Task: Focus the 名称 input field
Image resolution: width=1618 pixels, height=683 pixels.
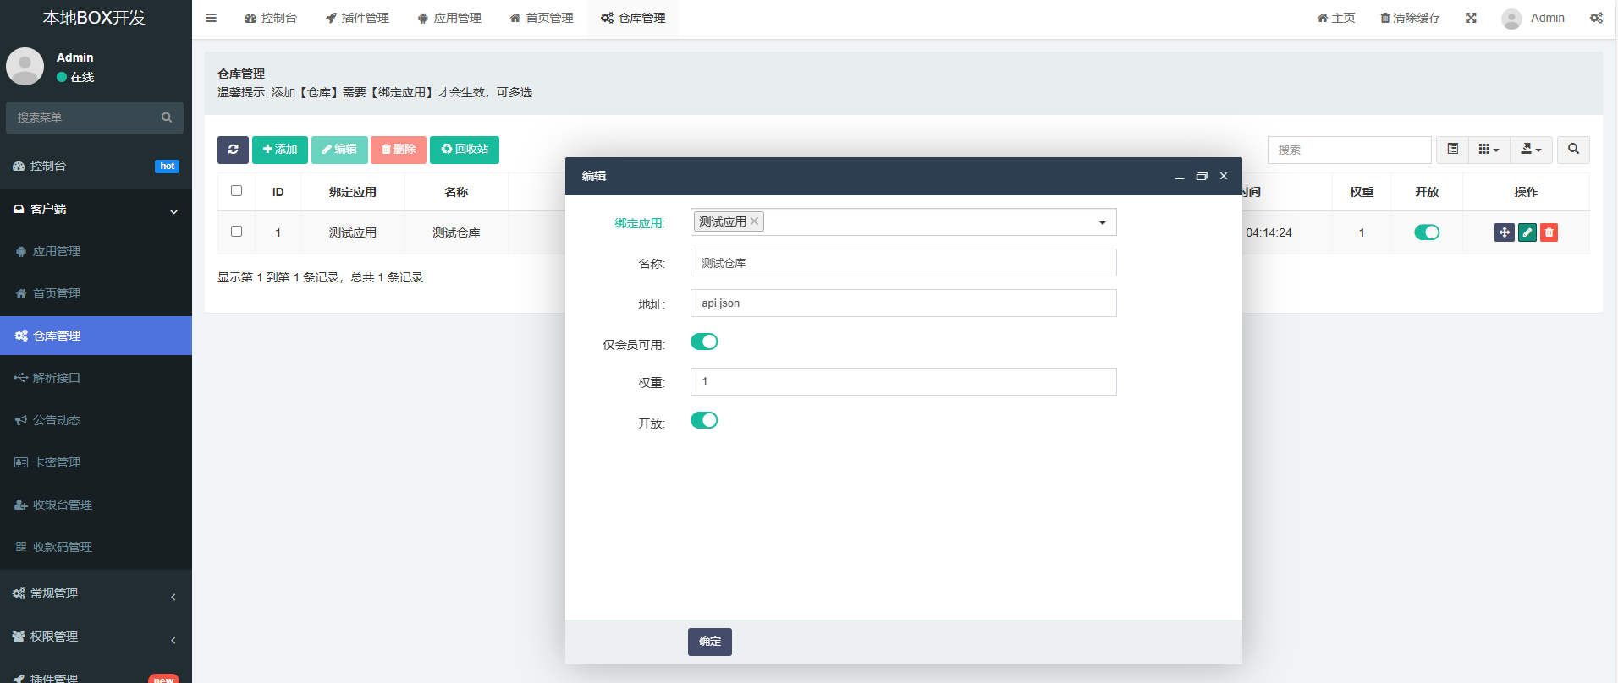Action: [904, 263]
